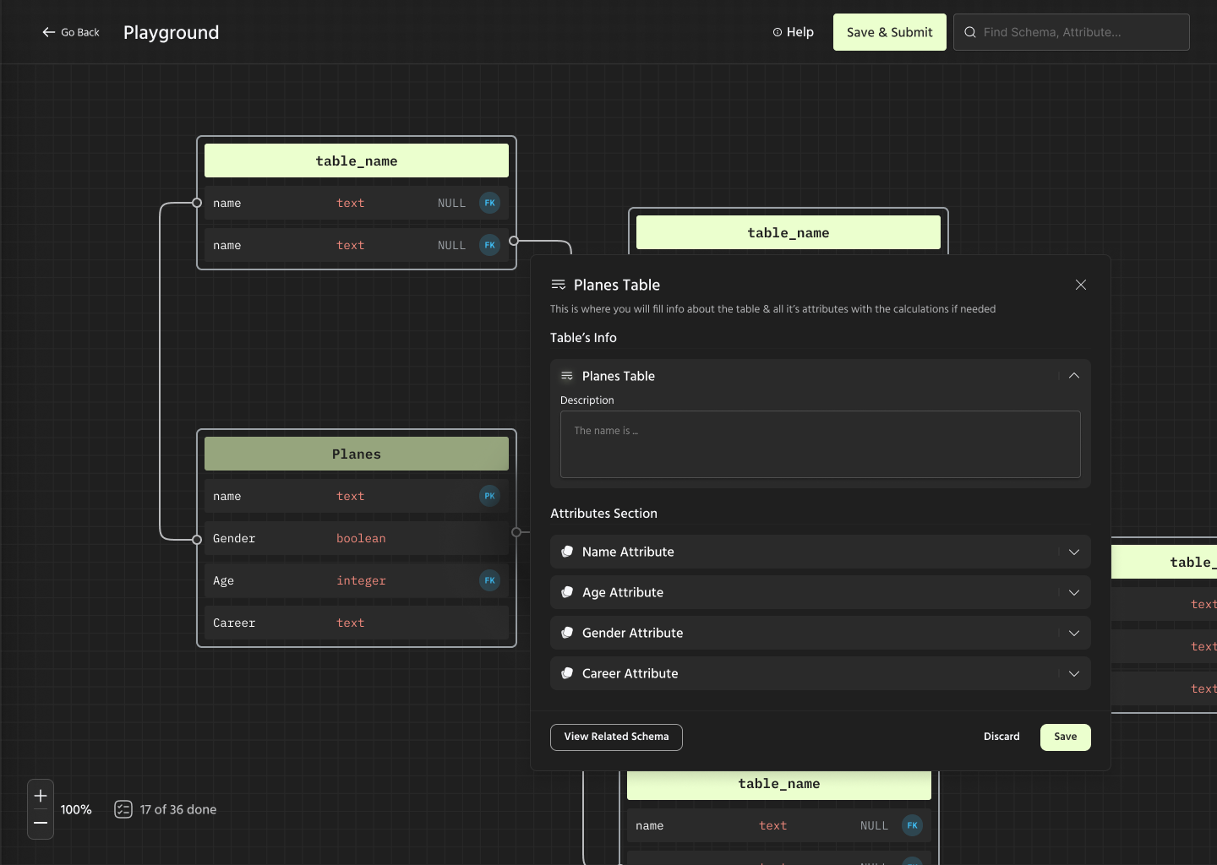Click the Save & Submit button
Image resolution: width=1217 pixels, height=865 pixels.
coord(890,32)
